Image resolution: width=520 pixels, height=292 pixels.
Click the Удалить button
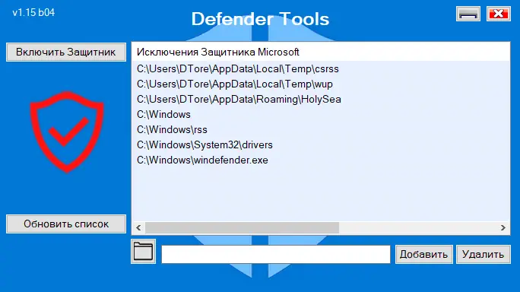click(x=484, y=255)
